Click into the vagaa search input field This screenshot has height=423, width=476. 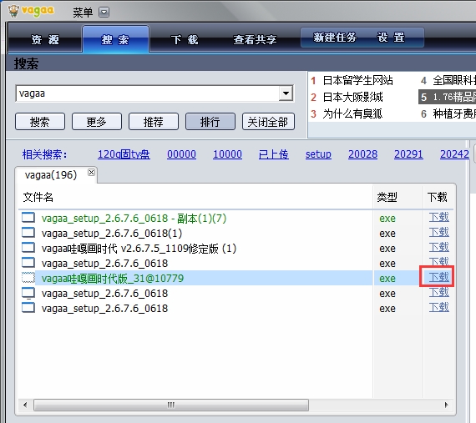(x=147, y=93)
